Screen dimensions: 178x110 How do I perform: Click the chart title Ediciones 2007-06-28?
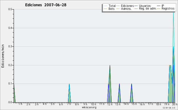[x=46, y=5]
